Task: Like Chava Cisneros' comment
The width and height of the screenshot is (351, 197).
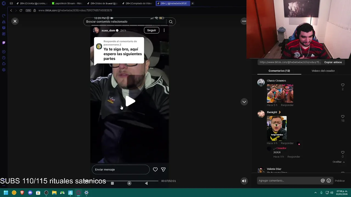Action: (342, 85)
